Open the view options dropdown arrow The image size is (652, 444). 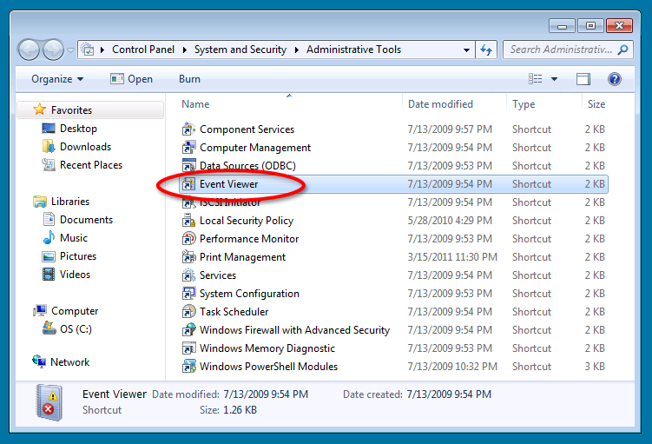(554, 79)
